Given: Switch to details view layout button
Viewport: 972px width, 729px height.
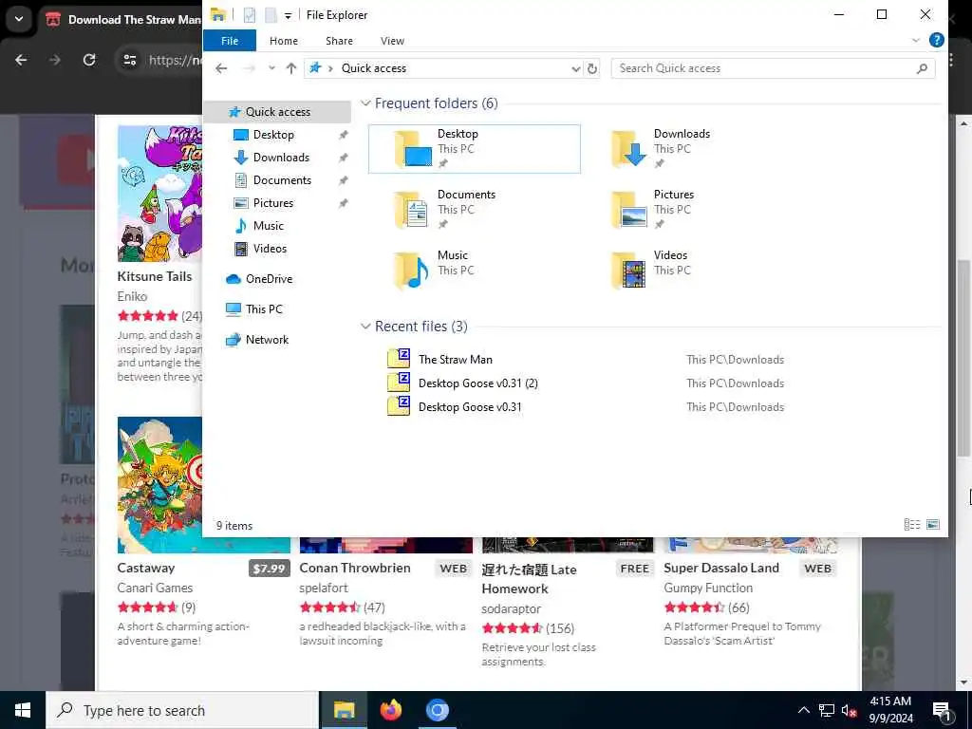Looking at the screenshot, I should pyautogui.click(x=912, y=525).
